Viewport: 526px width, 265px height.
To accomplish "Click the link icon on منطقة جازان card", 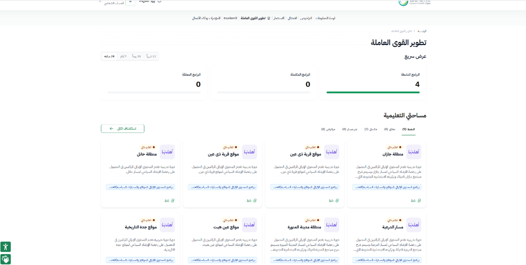I will [419, 201].
